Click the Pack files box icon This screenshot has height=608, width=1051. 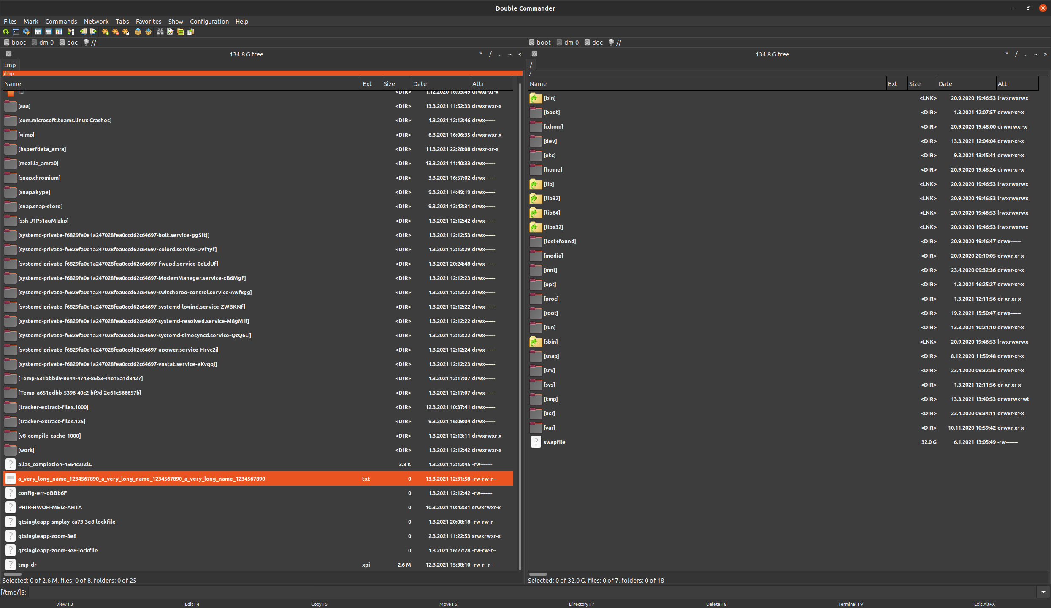[x=138, y=32]
